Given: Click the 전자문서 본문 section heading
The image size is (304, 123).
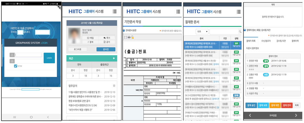Looking at the screenshot, I should pos(131,30).
